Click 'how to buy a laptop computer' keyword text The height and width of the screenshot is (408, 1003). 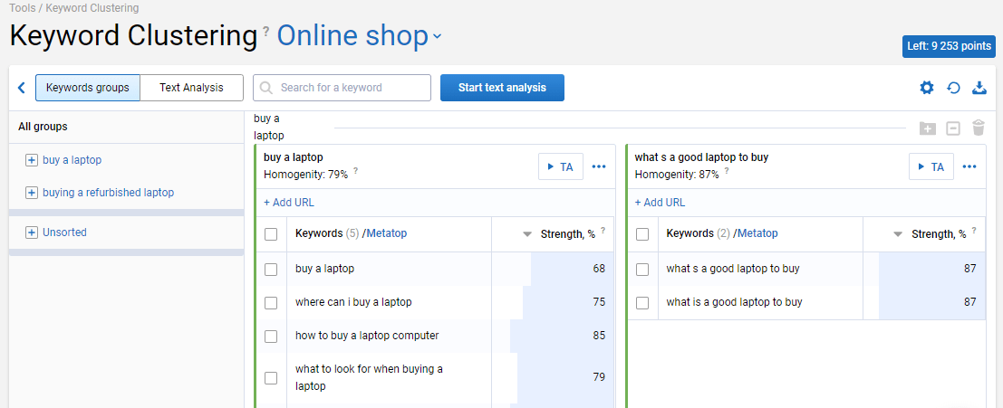367,336
